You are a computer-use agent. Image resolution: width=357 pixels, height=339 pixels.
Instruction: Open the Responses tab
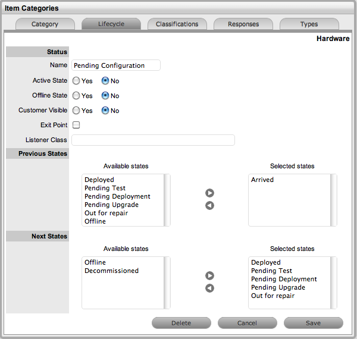(243, 24)
